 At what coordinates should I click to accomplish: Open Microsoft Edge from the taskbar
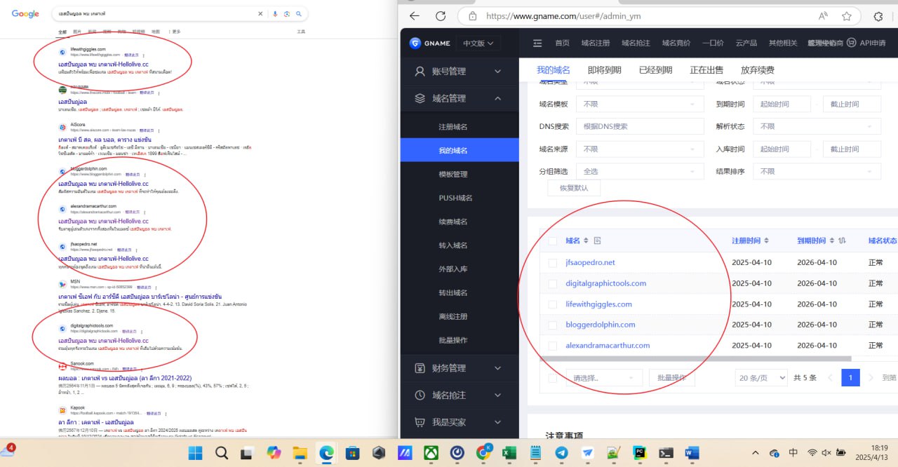326,453
